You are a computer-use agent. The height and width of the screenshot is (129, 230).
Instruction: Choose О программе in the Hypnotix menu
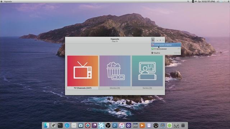coord(166,49)
